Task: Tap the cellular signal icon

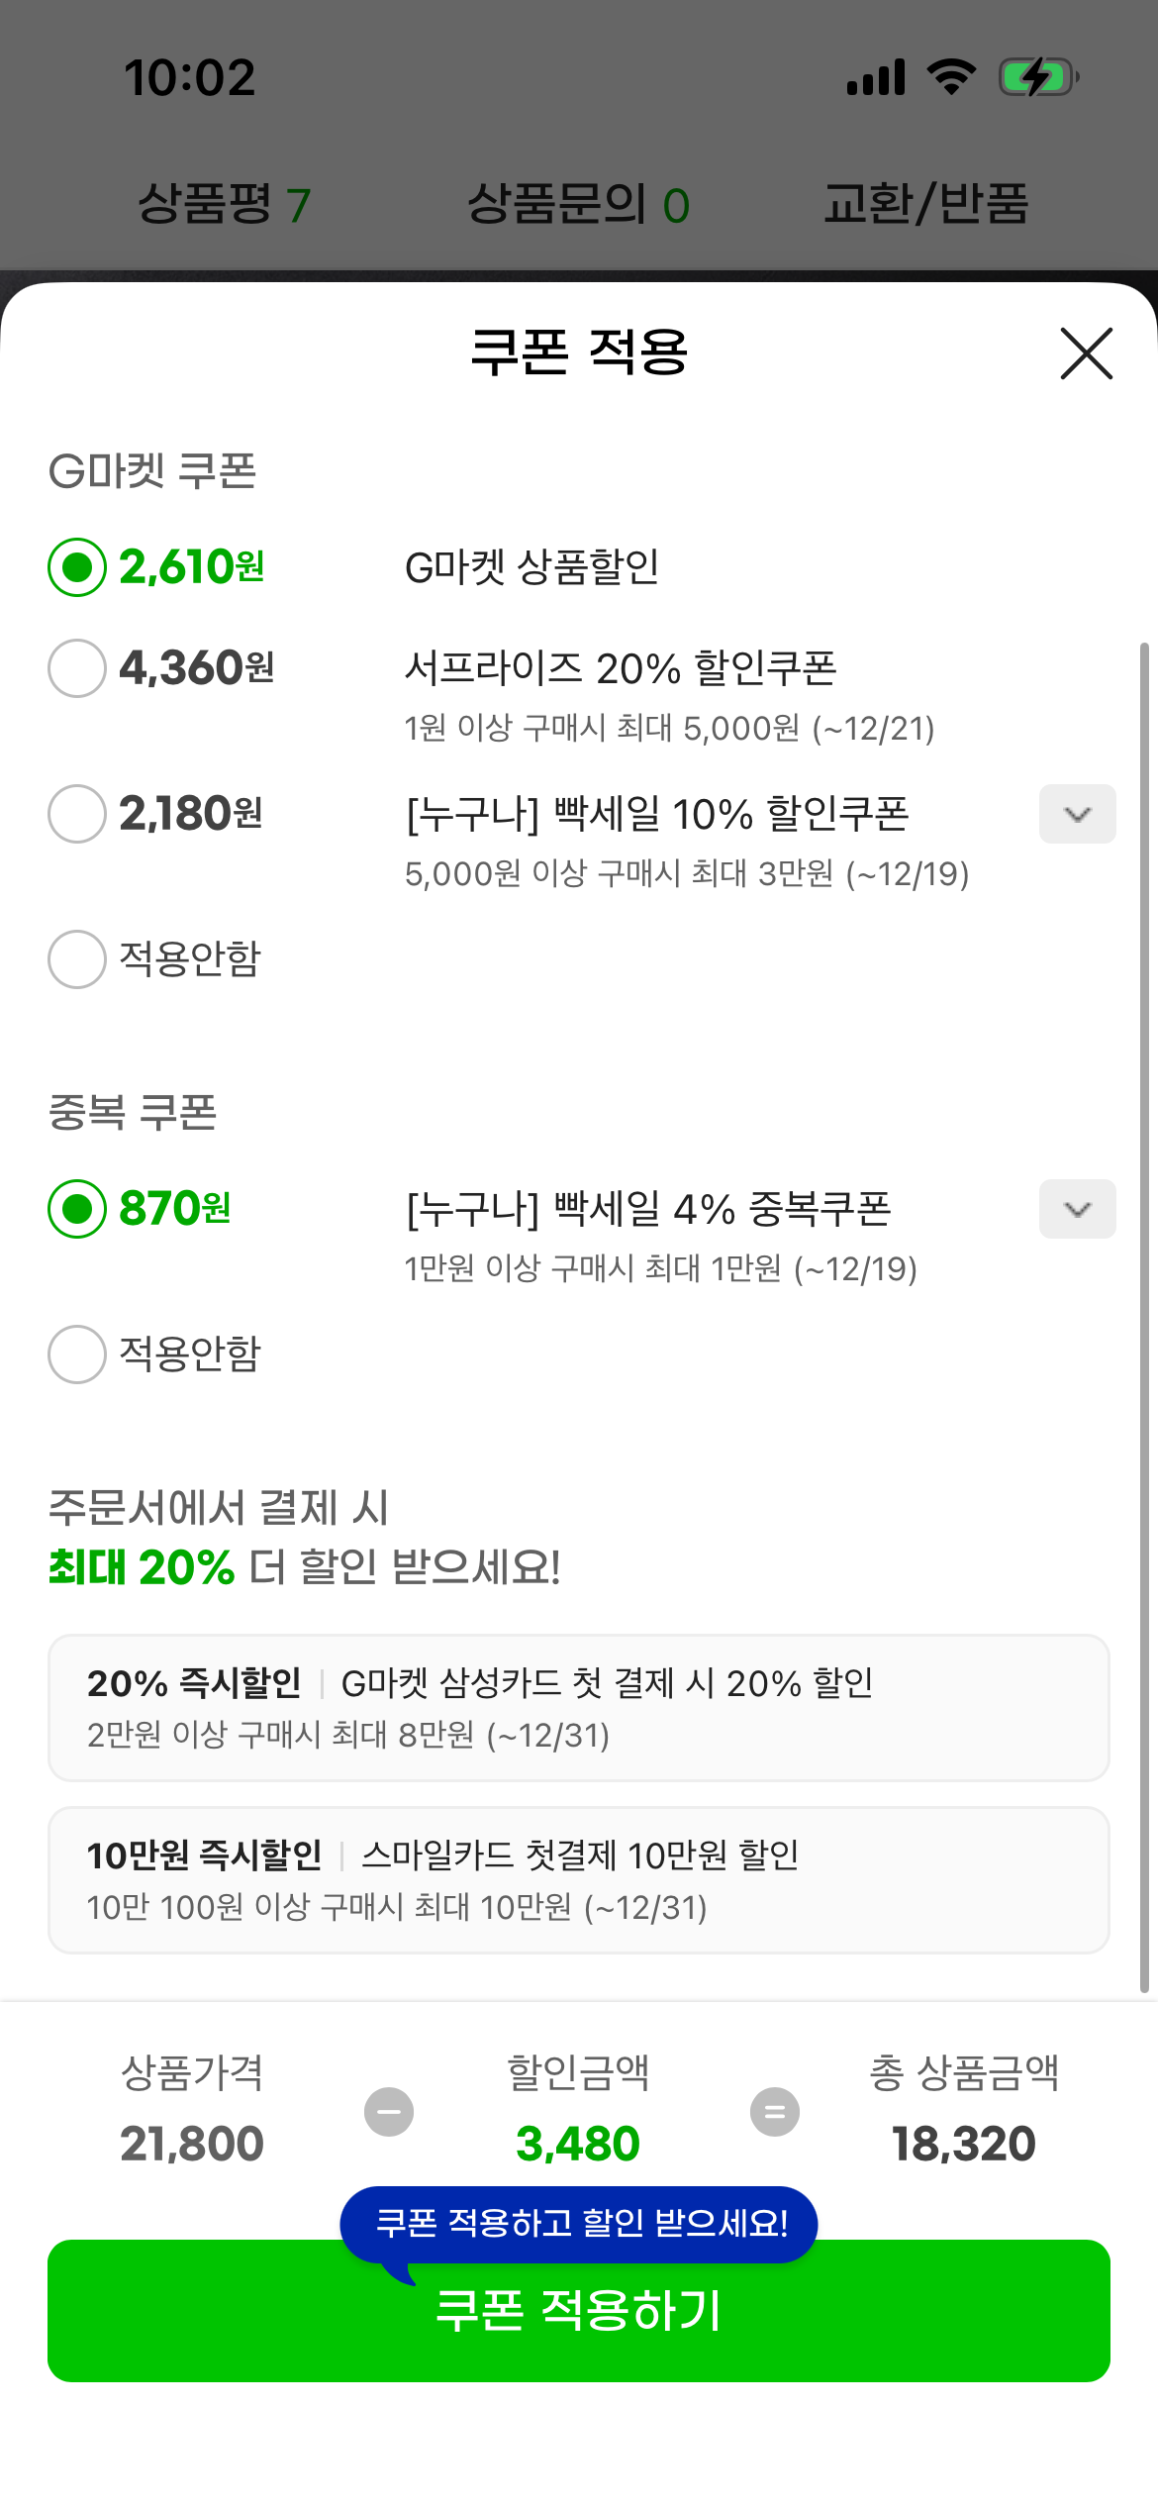Action: (x=876, y=77)
